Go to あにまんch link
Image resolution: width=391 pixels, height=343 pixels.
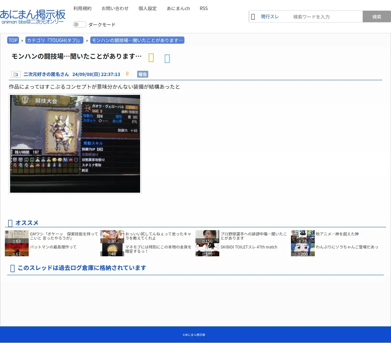pos(178,8)
